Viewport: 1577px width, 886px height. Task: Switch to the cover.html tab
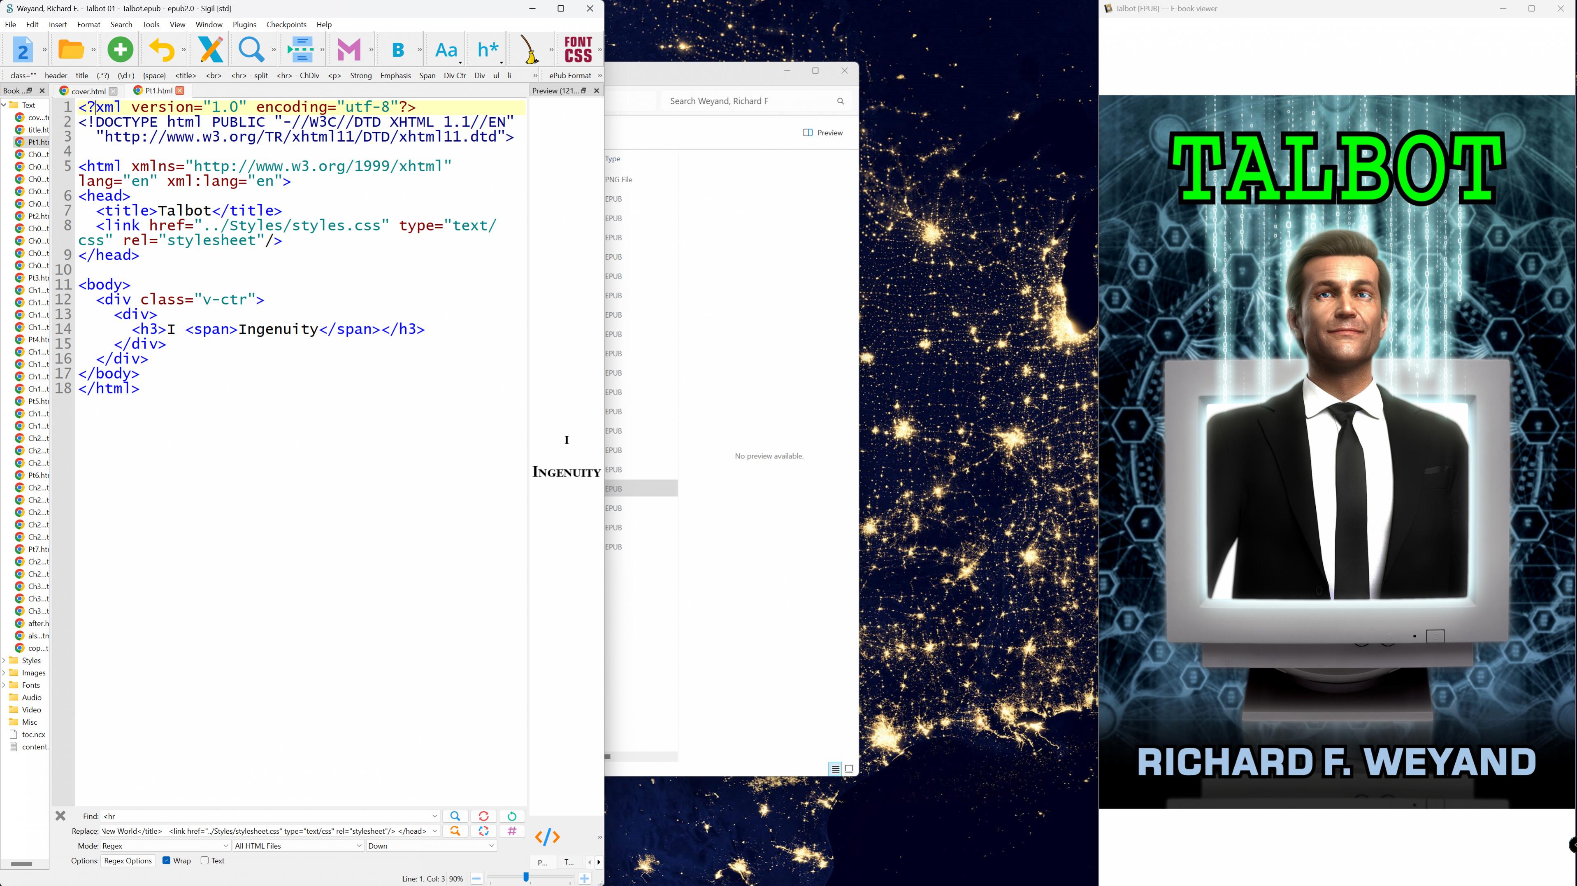88,91
